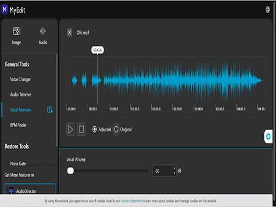
Task: Open the floating assistant chat bubble
Action: 268,137
